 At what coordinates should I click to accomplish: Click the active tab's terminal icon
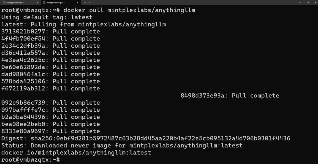(x=44, y=2)
